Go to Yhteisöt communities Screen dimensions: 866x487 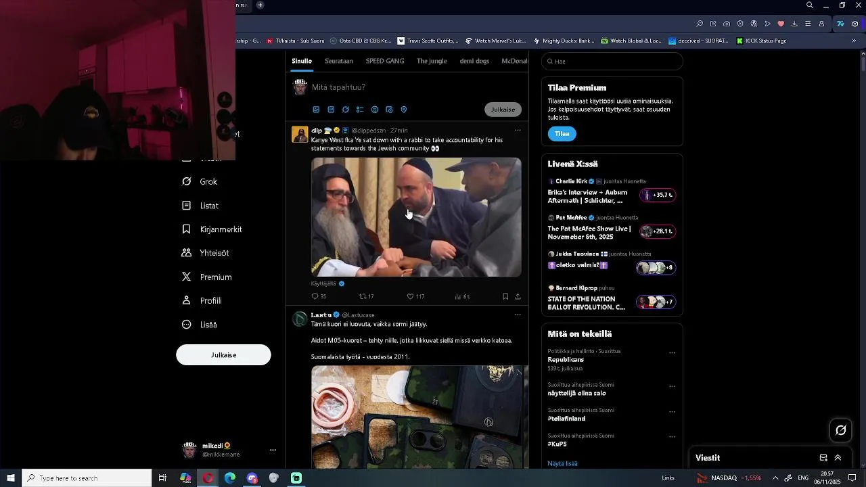[x=205, y=253]
